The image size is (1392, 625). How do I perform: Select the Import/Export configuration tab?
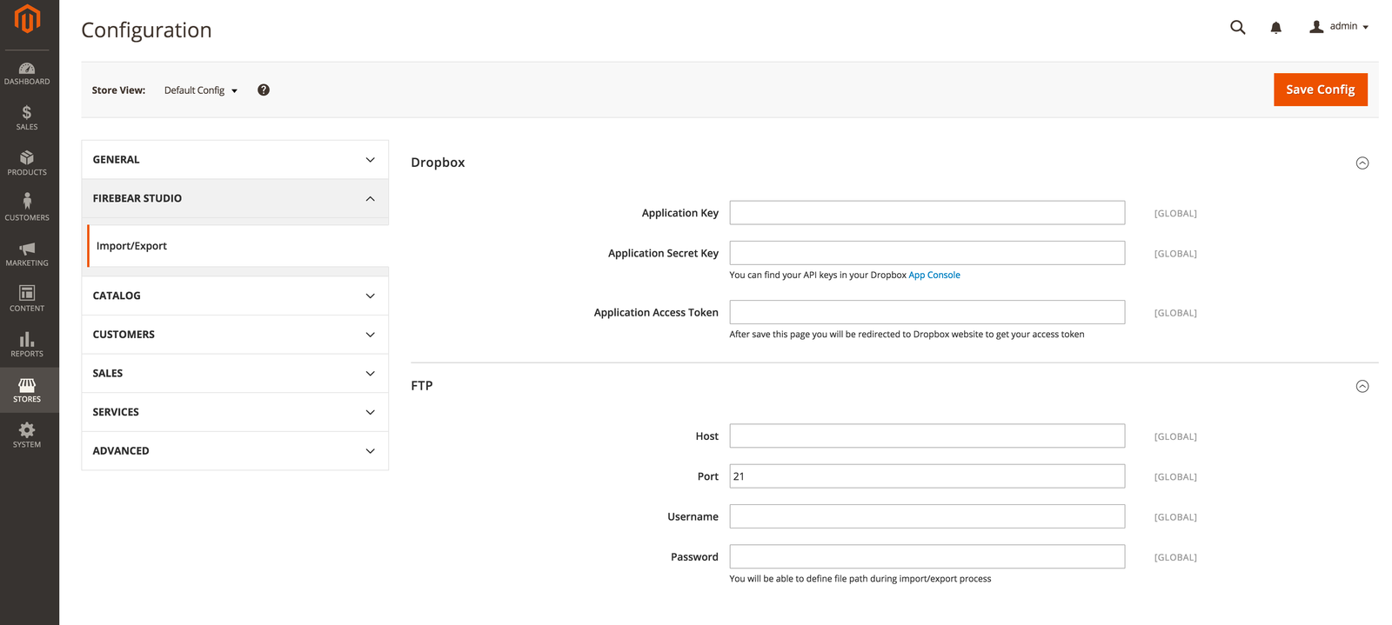coord(132,246)
